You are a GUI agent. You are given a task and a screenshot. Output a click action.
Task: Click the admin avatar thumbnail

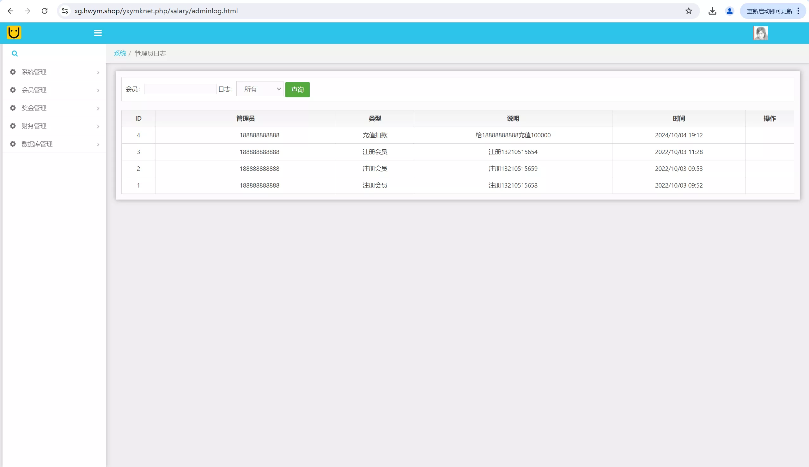point(761,33)
